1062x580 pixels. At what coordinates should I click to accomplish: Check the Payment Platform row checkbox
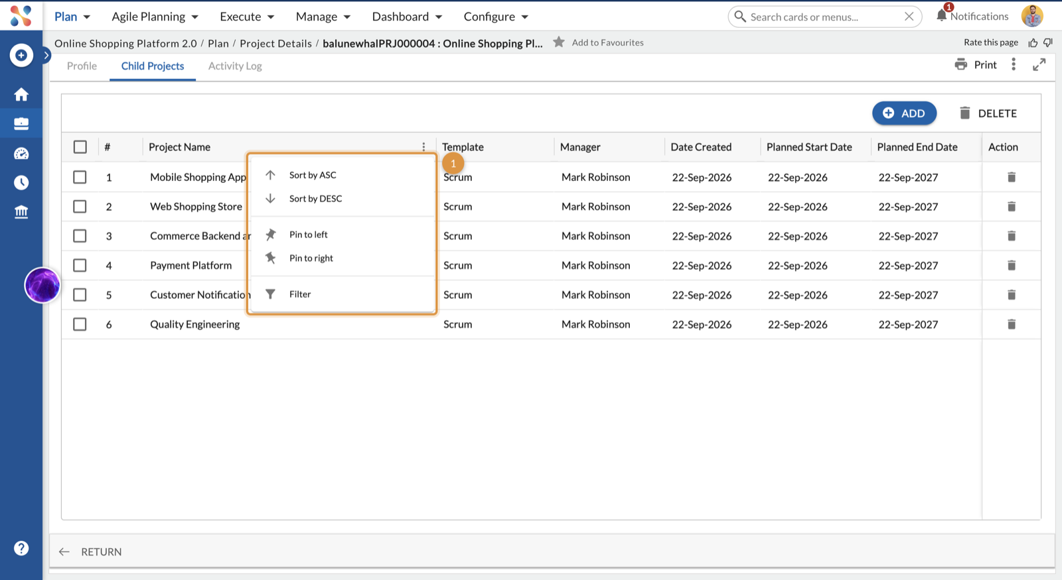(80, 265)
